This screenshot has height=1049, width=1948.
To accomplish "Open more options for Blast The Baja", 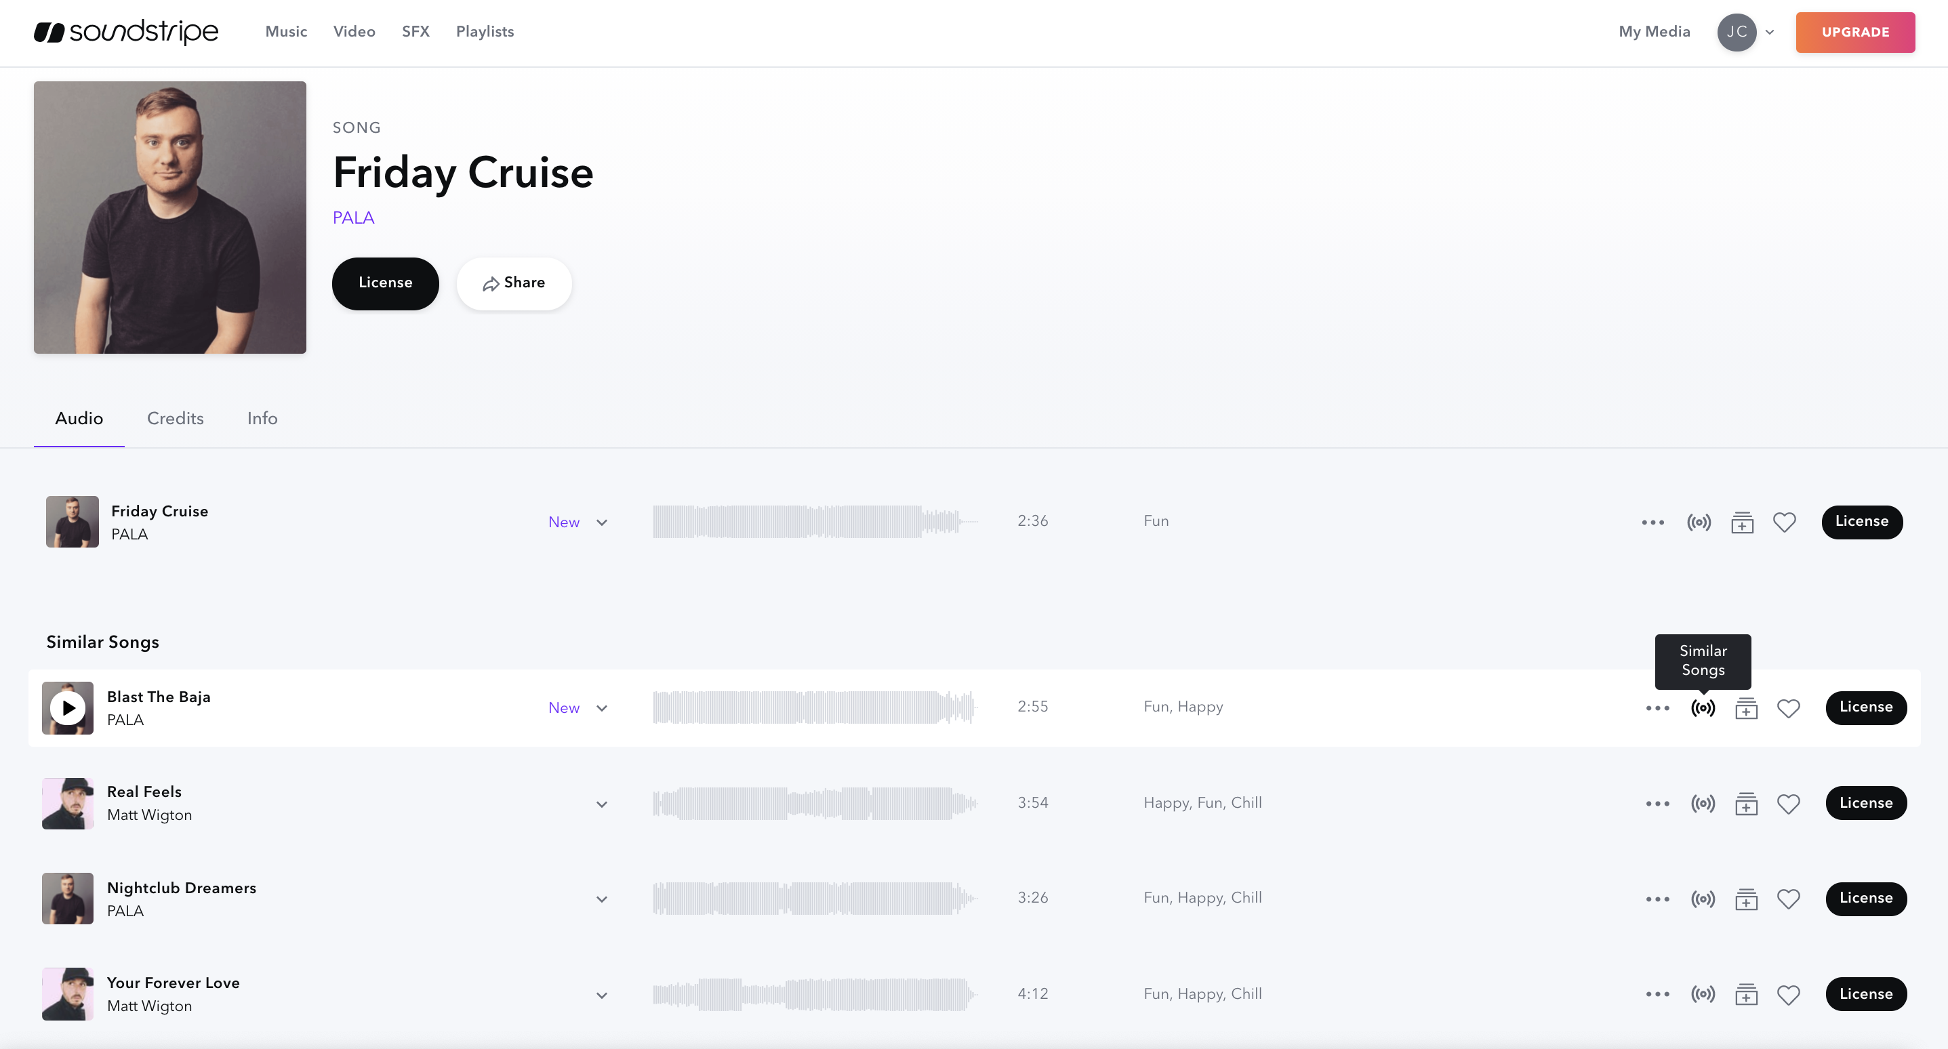I will click(1657, 708).
